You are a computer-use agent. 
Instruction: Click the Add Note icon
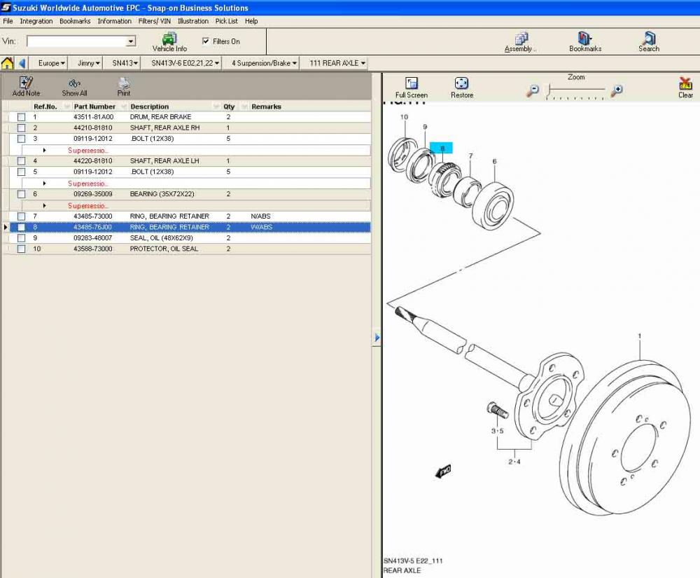[x=26, y=83]
